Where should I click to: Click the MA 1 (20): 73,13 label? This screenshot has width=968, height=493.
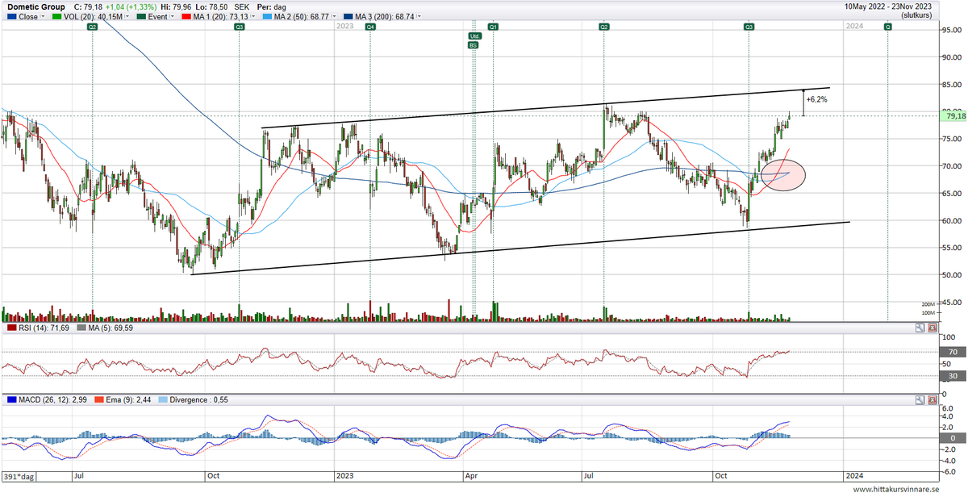(220, 16)
